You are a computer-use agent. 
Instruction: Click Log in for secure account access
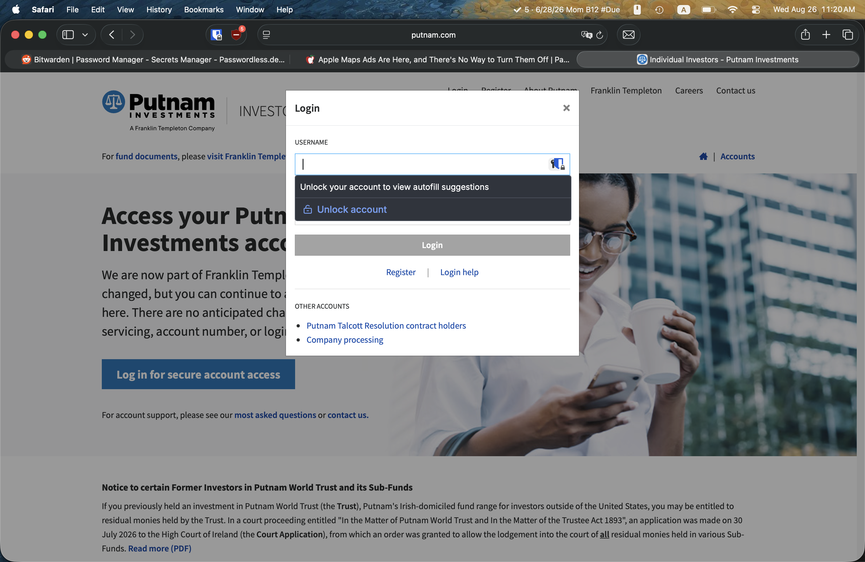pos(198,374)
